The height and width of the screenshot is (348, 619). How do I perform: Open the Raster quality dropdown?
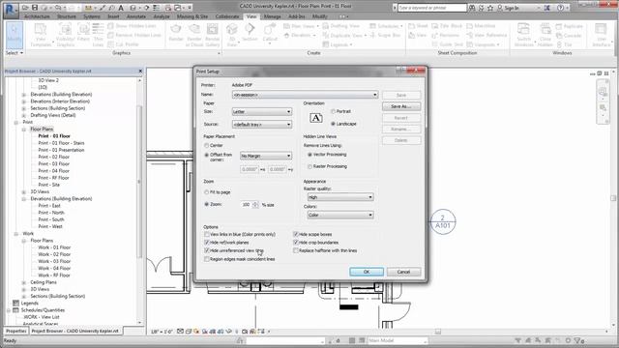(x=339, y=197)
